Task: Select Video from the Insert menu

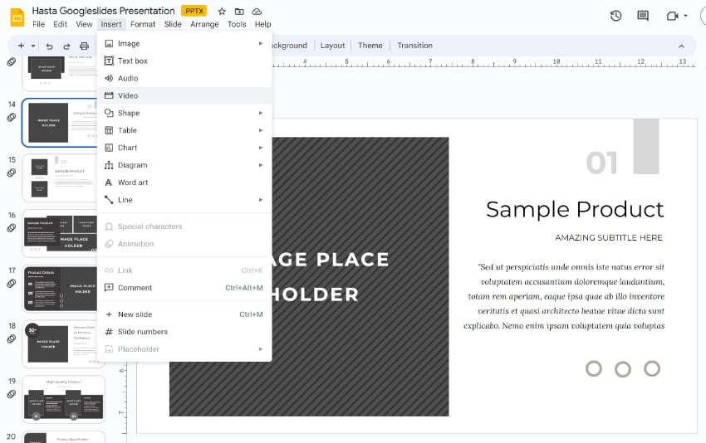Action: pyautogui.click(x=128, y=95)
